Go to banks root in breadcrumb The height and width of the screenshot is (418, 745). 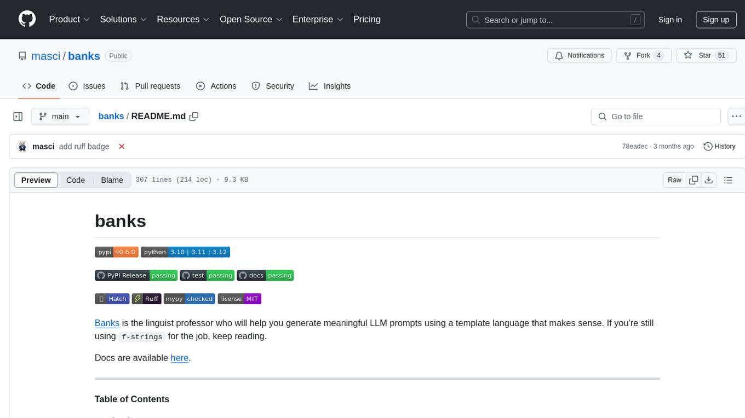pos(111,116)
